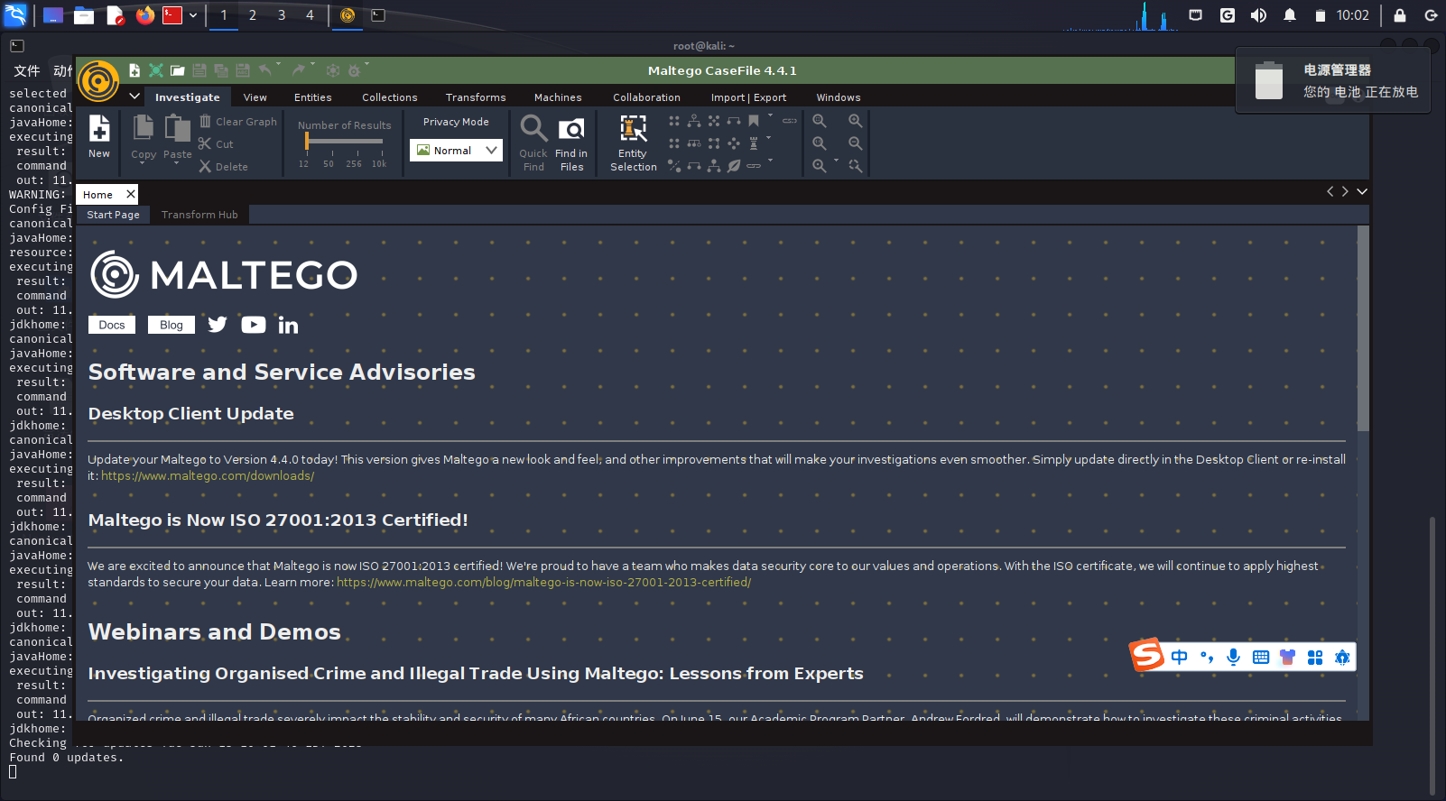Click the New graph button in the ribbon

tap(99, 137)
